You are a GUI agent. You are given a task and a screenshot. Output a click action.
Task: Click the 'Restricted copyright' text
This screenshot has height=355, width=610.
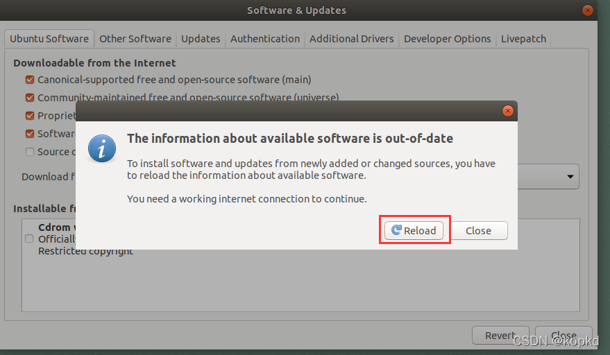(x=85, y=251)
